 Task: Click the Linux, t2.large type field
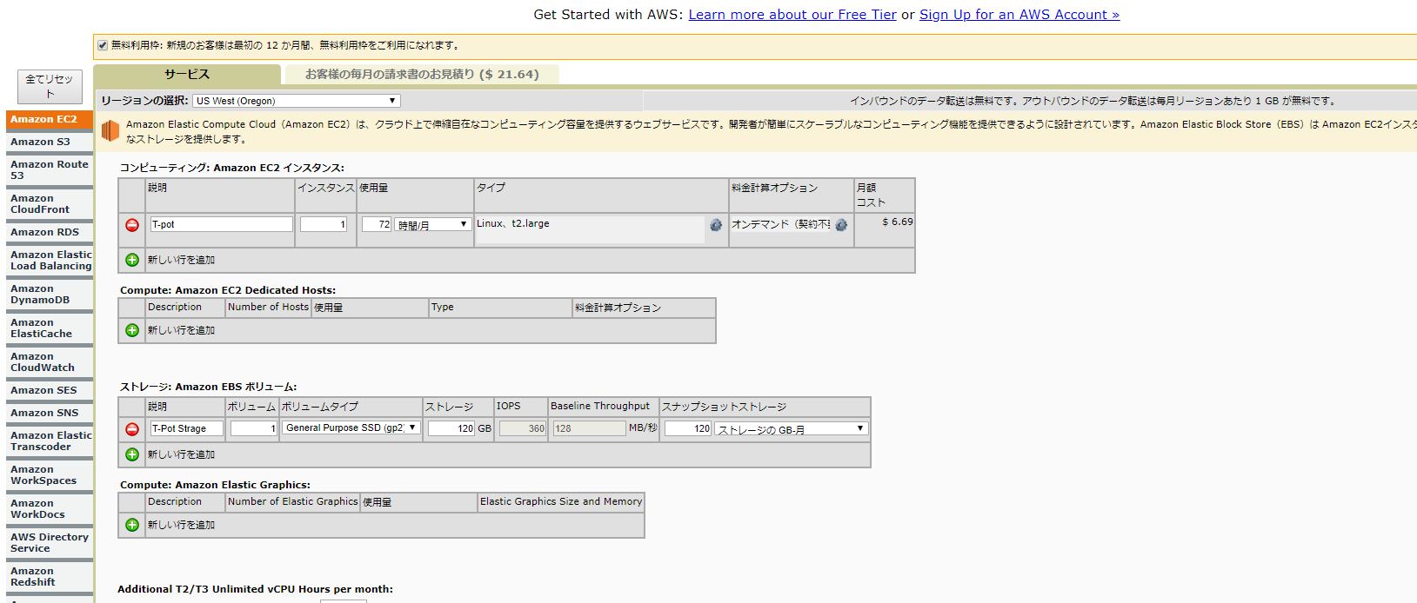(x=590, y=229)
